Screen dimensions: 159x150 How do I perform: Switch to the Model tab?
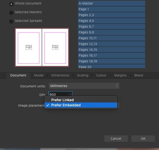[39, 75]
